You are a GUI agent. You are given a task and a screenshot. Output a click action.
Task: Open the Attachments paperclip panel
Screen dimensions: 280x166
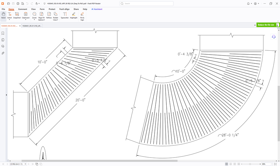pyautogui.click(x=3, y=53)
